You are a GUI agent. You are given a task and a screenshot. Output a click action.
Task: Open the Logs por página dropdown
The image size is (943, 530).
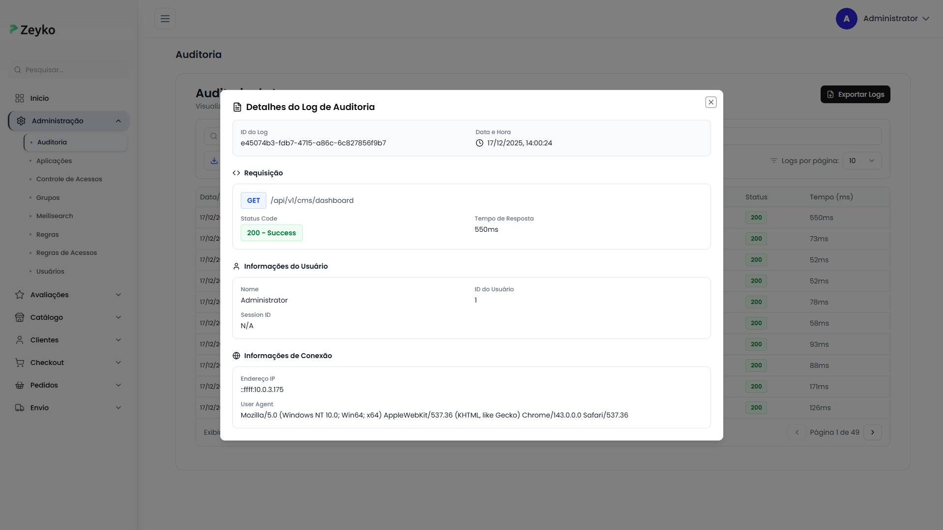pyautogui.click(x=862, y=160)
